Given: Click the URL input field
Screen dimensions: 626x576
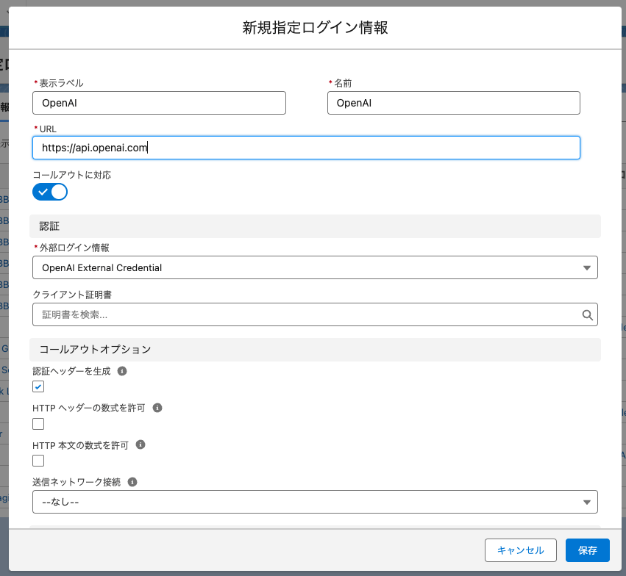Looking at the screenshot, I should coord(306,148).
